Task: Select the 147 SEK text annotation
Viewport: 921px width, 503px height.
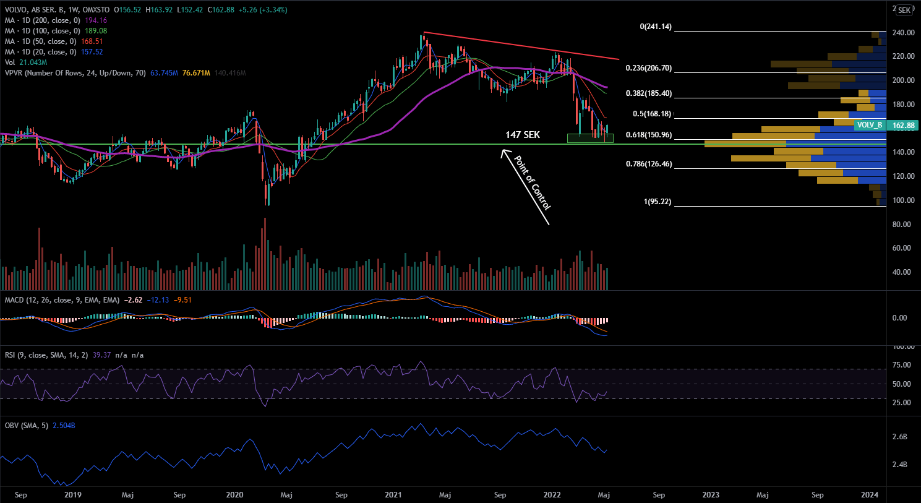Action: (x=522, y=135)
